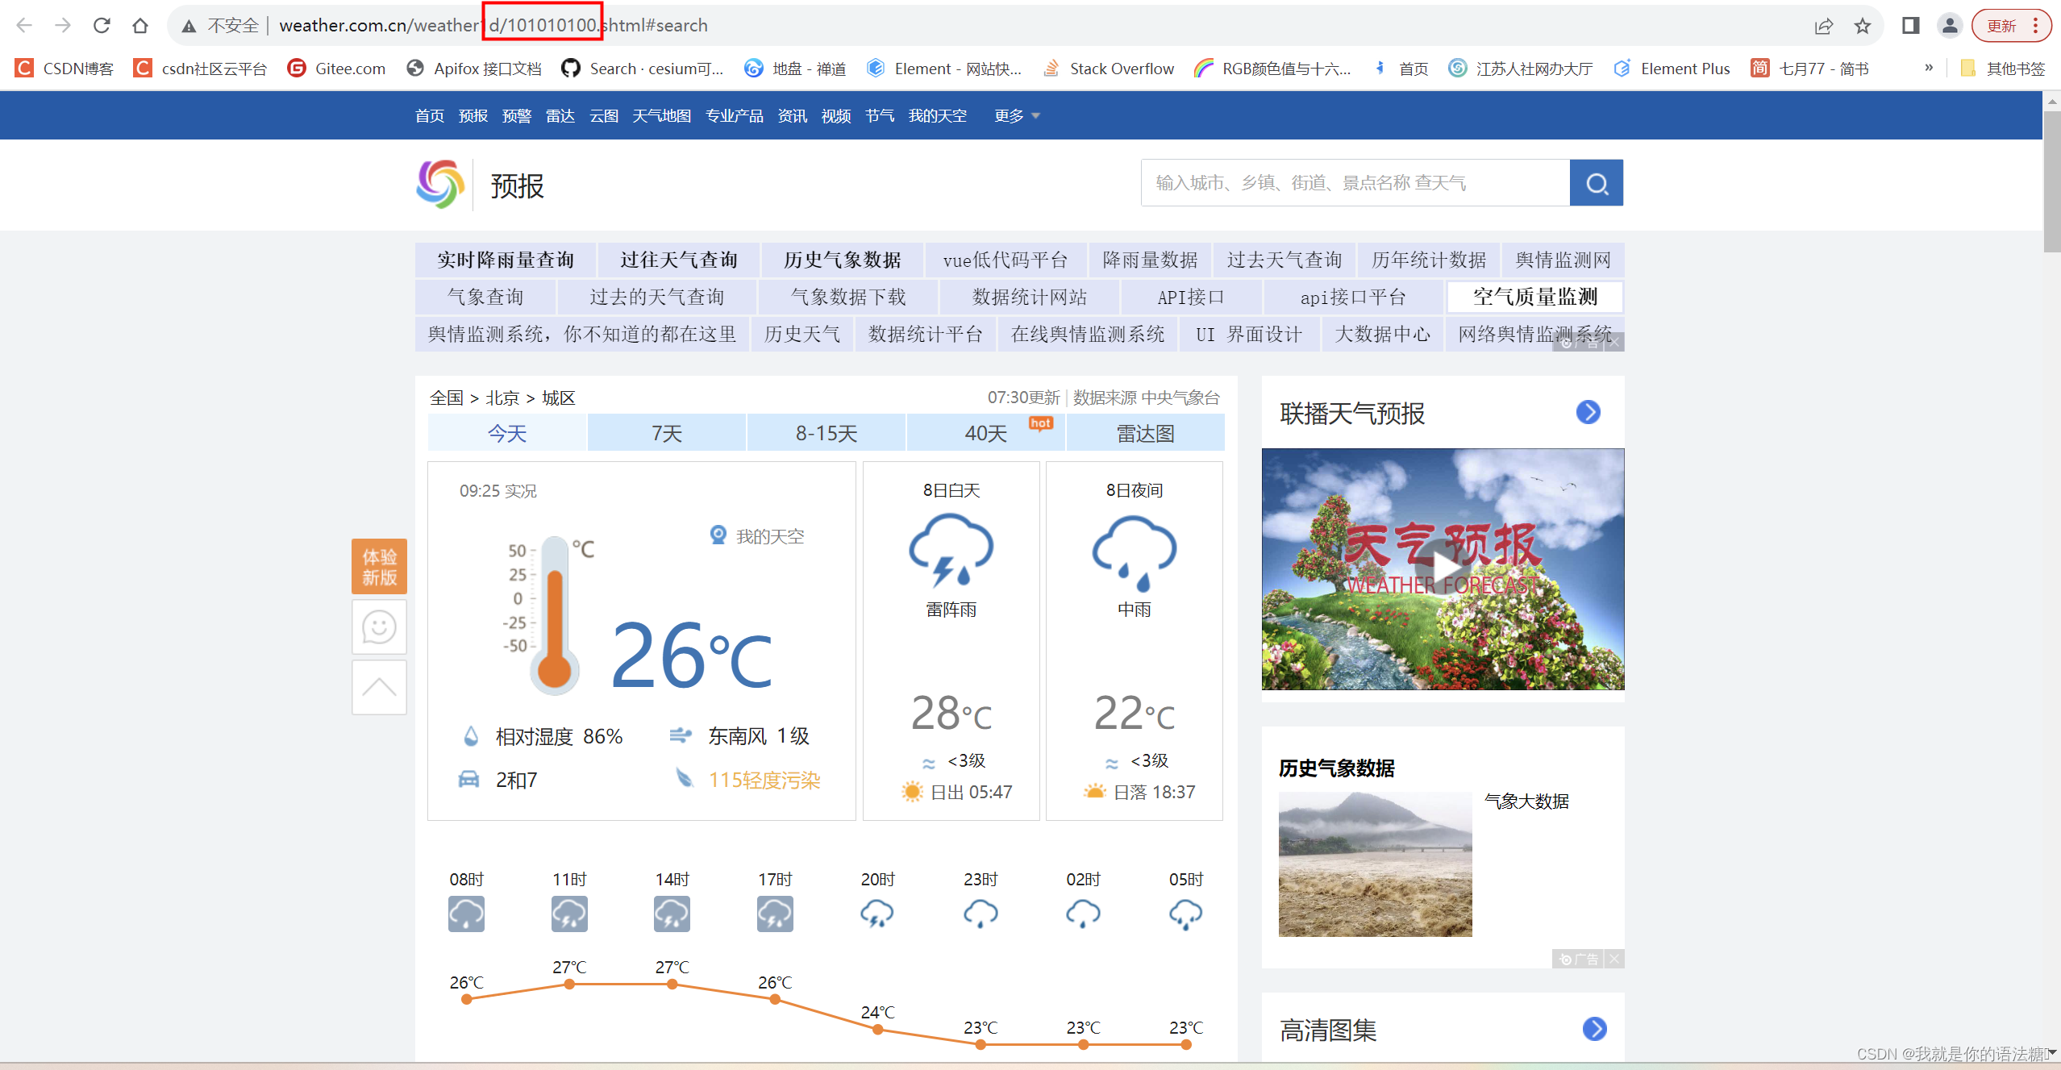Image resolution: width=2061 pixels, height=1070 pixels.
Task: Open the Stack Overflow bookmark icon
Action: pos(1051,68)
